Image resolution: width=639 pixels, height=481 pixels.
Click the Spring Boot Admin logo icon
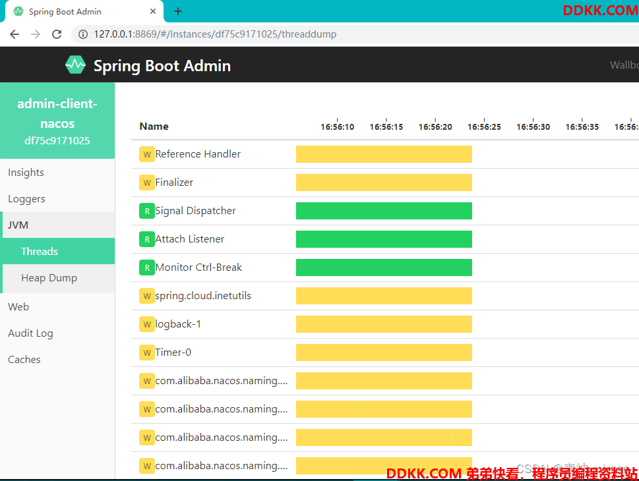75,65
